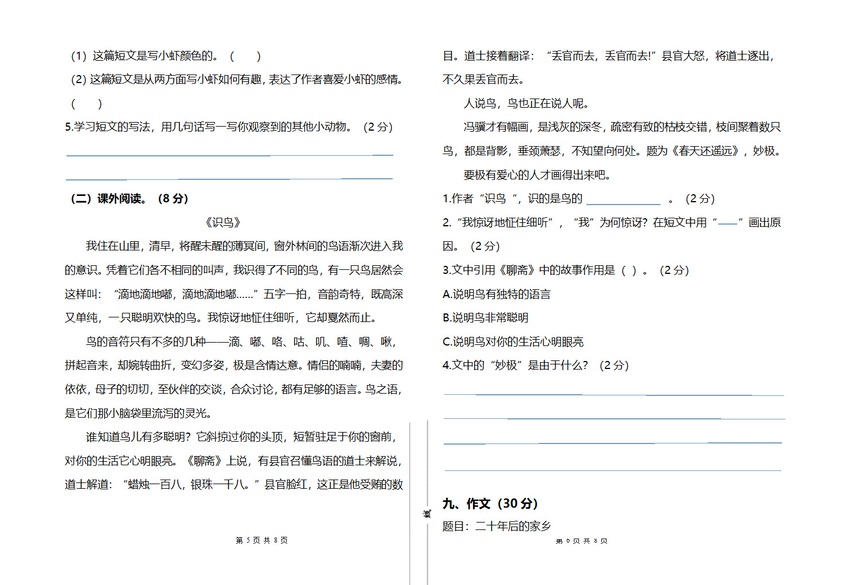
Task: Click line 要极有爱心的人才画得出来吧。
Action: pyautogui.click(x=537, y=175)
